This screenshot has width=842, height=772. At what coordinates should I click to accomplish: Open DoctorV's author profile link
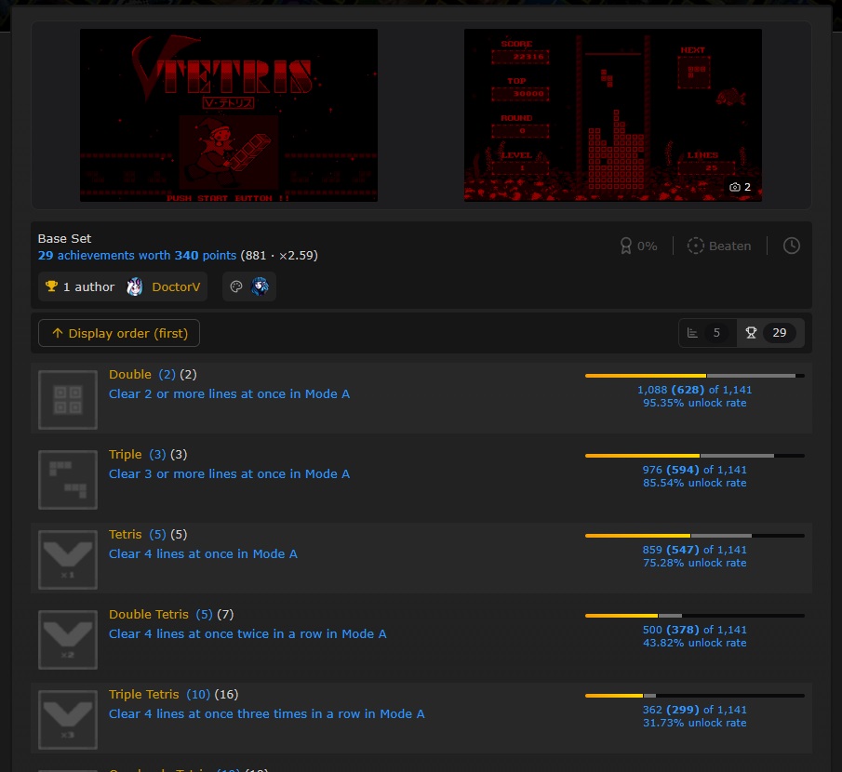pos(176,286)
